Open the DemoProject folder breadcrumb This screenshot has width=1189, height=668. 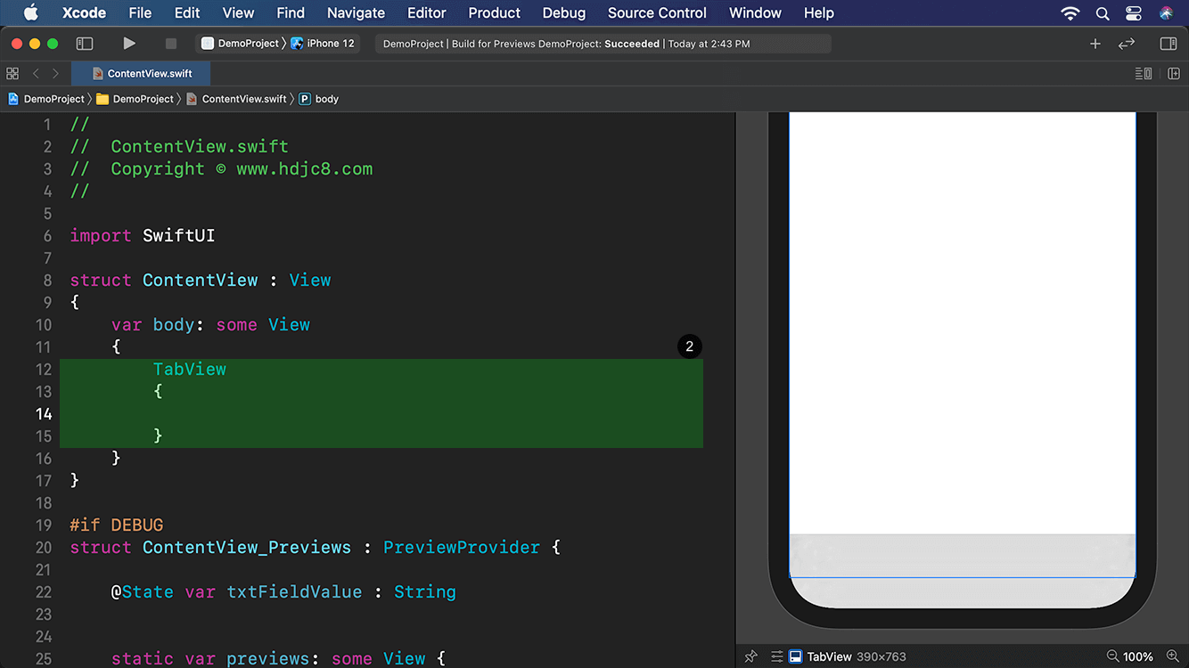tap(135, 99)
